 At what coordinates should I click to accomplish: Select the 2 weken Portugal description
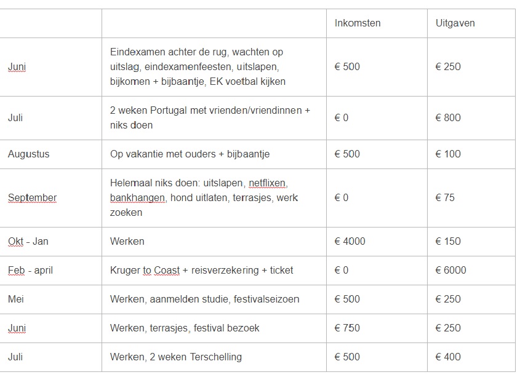point(210,117)
